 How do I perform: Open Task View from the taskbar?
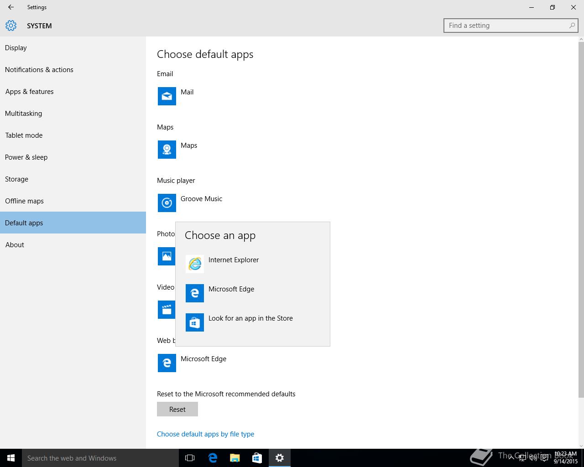click(x=190, y=458)
